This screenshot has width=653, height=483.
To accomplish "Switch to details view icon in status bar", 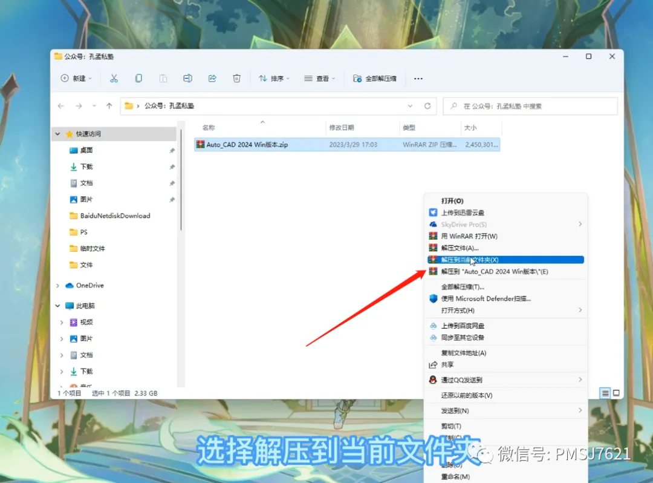I will click(x=605, y=393).
